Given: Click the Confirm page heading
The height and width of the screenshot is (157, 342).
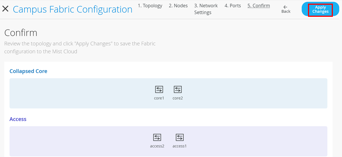Looking at the screenshot, I should 21,33.
